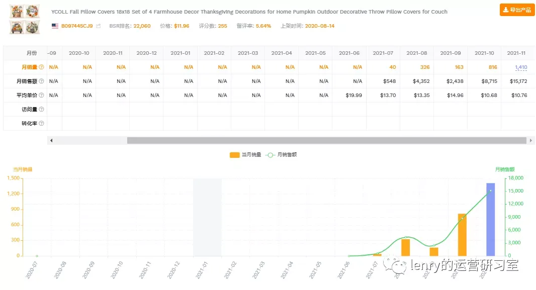Toggle 月销售额 line series in legend
This screenshot has height=290, width=536.
click(x=281, y=155)
